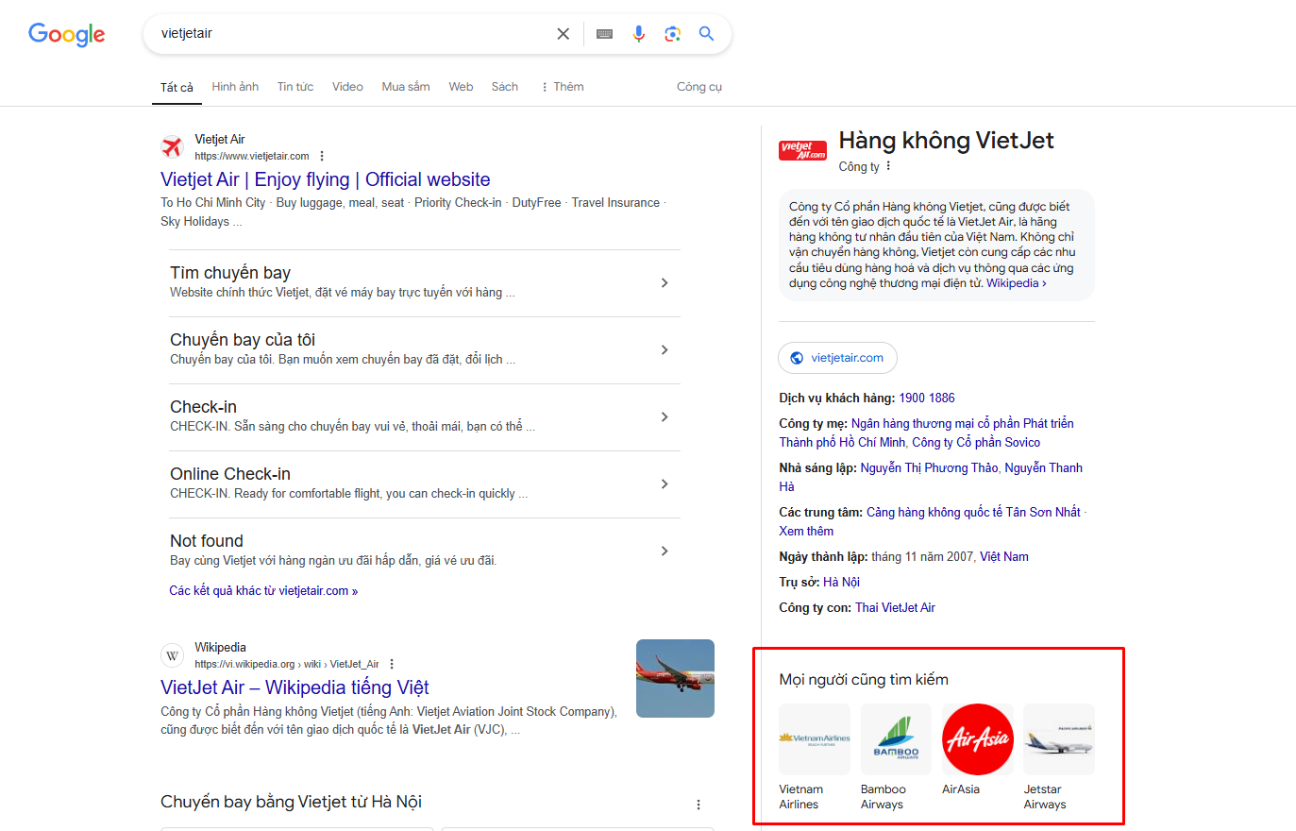The width and height of the screenshot is (1296, 831).
Task: Click the Hàng không VietJet panel title
Action: (946, 141)
